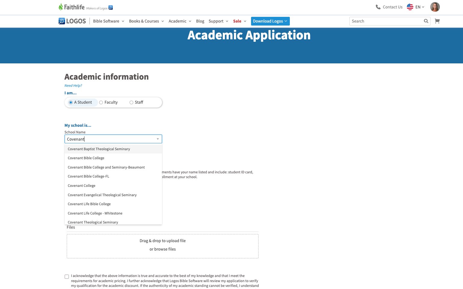Click the Download Logos button

270,21
